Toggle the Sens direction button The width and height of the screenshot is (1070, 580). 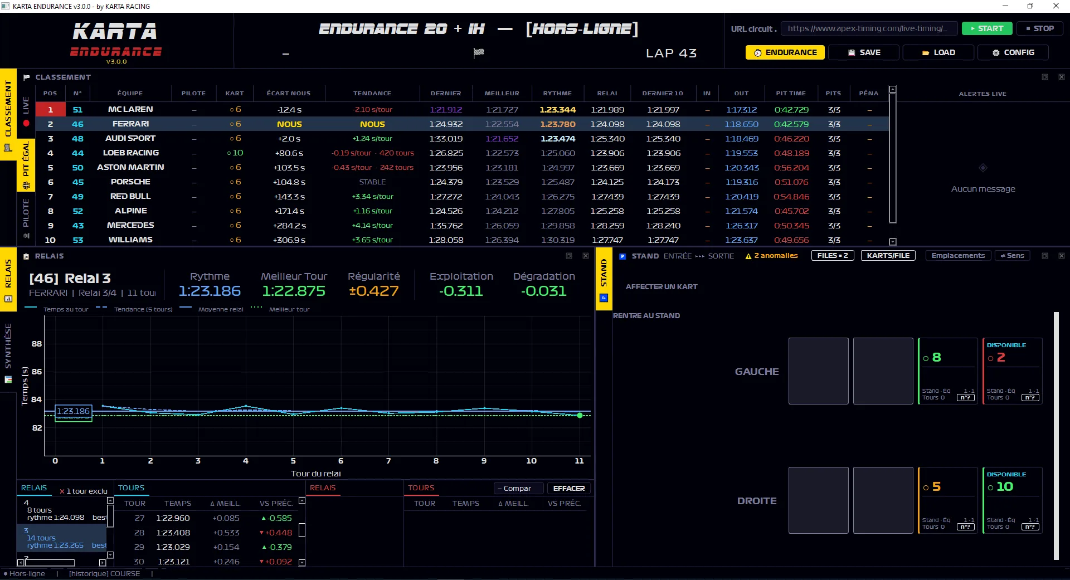[x=1012, y=256]
